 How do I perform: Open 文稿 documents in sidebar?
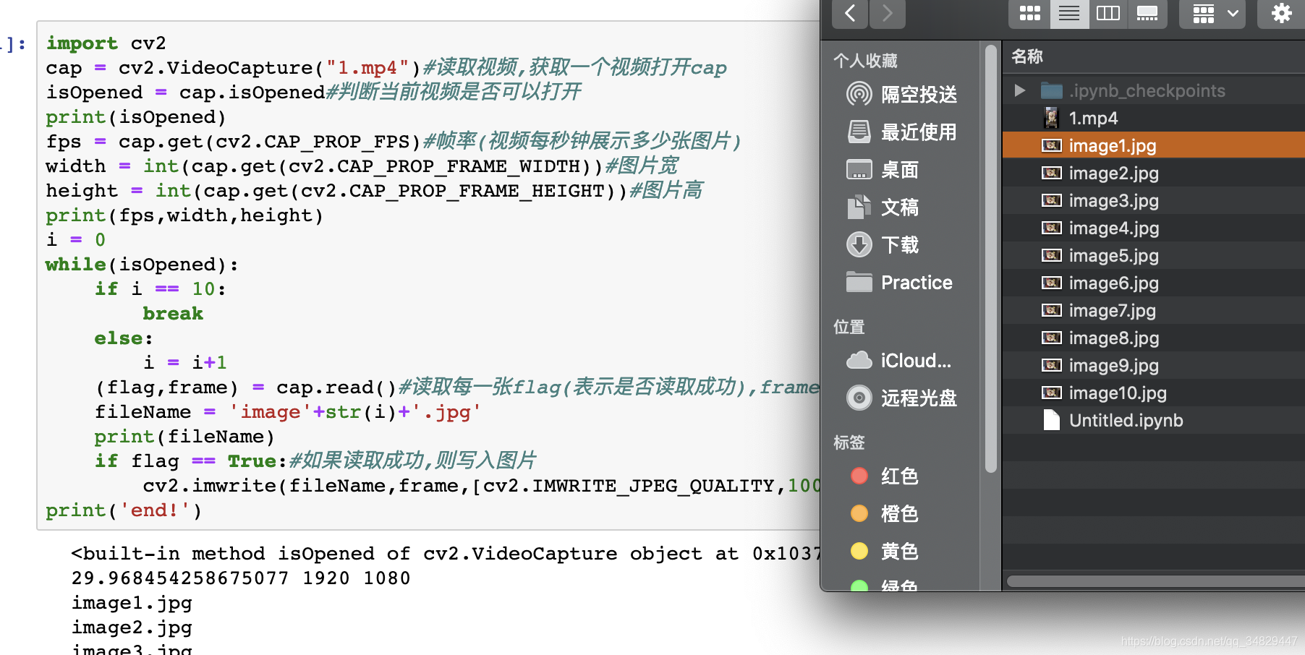(883, 207)
